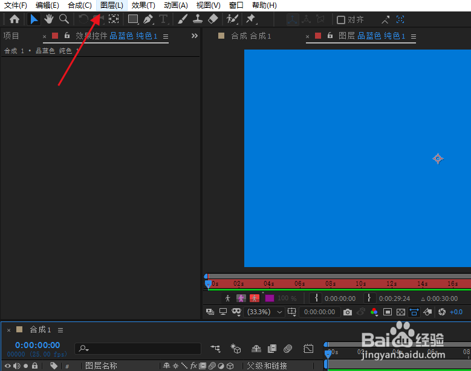Toggle alpha overlay red view button
471x371 pixels.
click(255, 298)
